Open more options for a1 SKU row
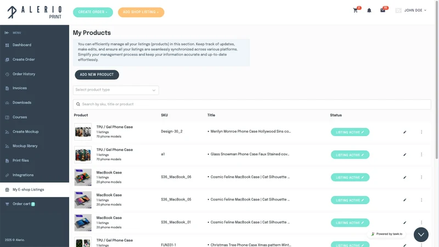439x247 pixels. pos(421,155)
